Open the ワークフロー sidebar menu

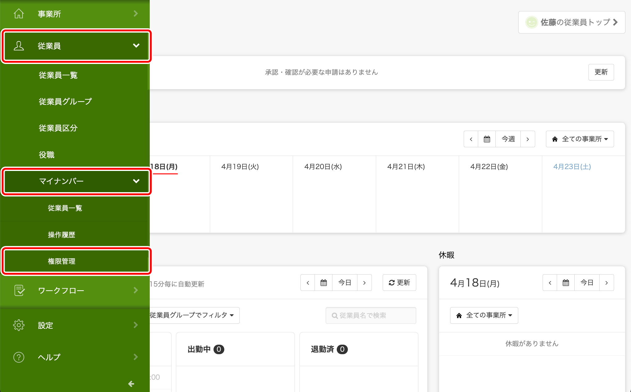(x=75, y=291)
